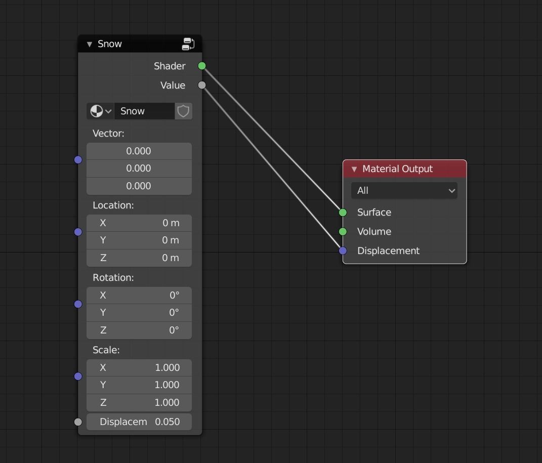Click the Displacement 0.050 value slider
Screen dimensions: 542x463
[x=139, y=422]
